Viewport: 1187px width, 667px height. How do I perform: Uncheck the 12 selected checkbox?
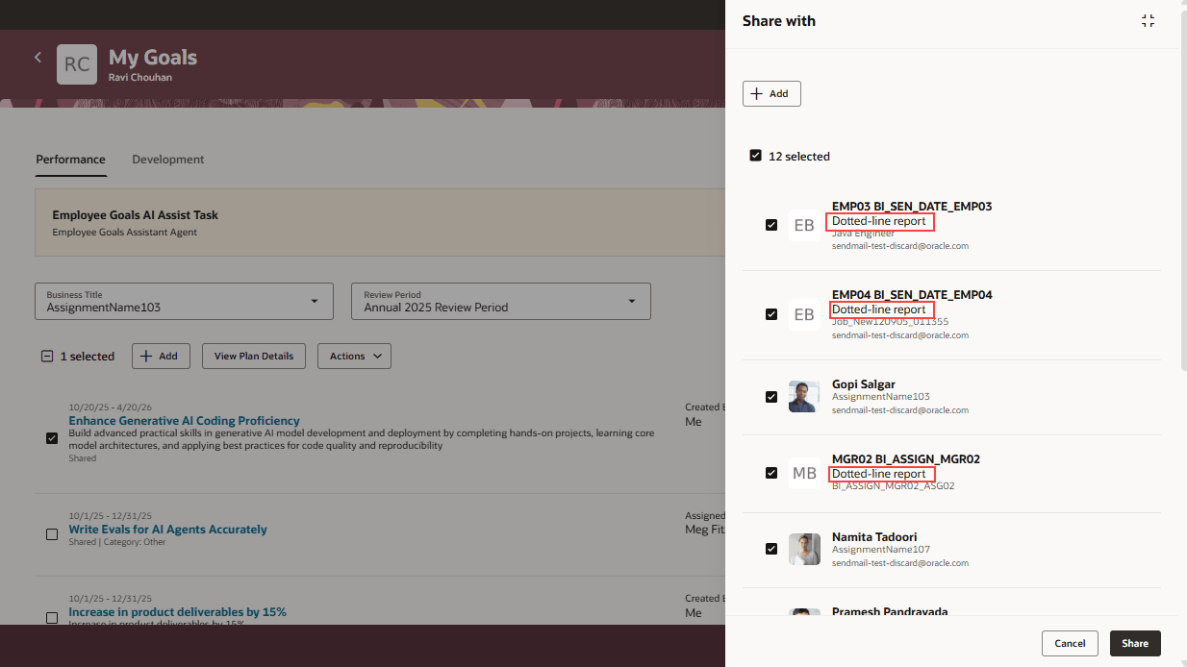click(756, 155)
